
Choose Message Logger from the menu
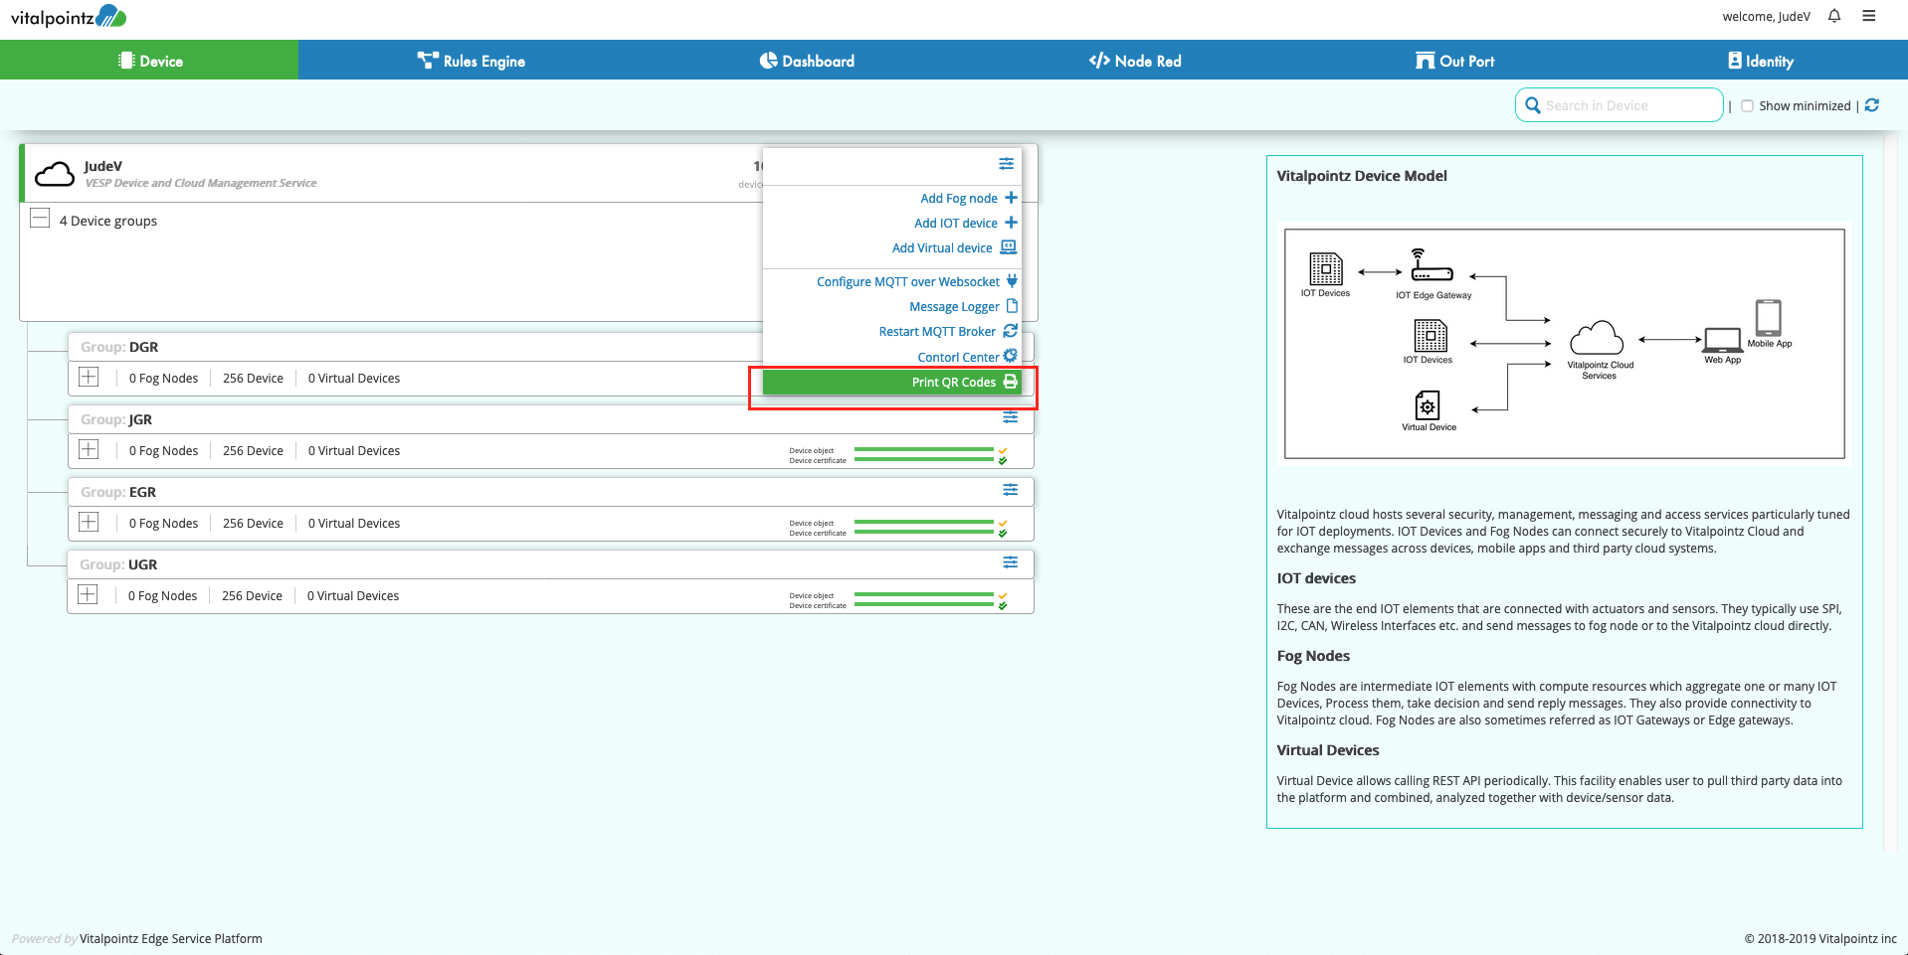(x=892, y=306)
